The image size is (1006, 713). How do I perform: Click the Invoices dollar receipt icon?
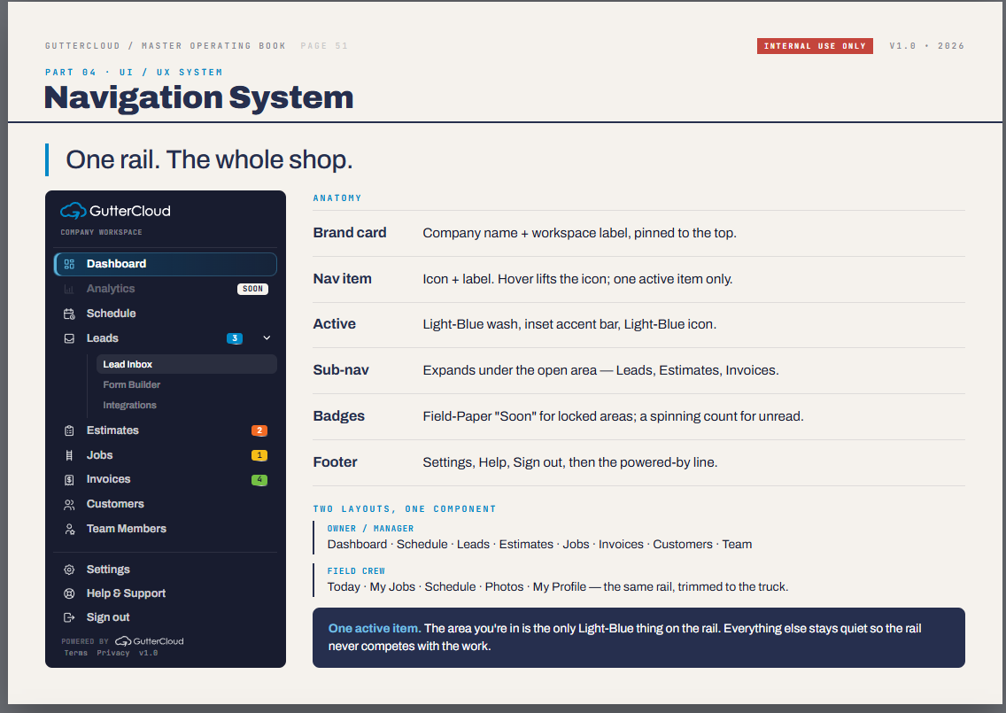pos(69,479)
